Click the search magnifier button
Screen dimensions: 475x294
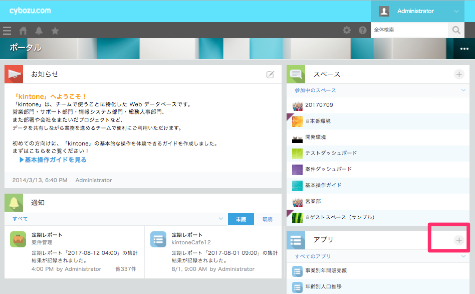tap(456, 30)
